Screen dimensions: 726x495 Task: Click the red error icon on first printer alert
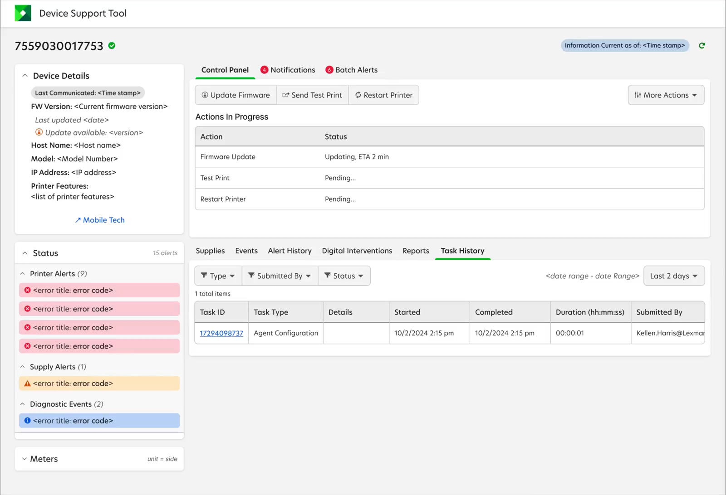[x=27, y=290]
